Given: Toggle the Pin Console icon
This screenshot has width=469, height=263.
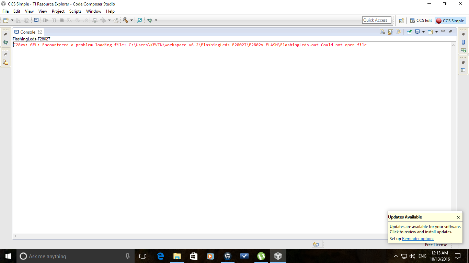Looking at the screenshot, I should coord(409,32).
